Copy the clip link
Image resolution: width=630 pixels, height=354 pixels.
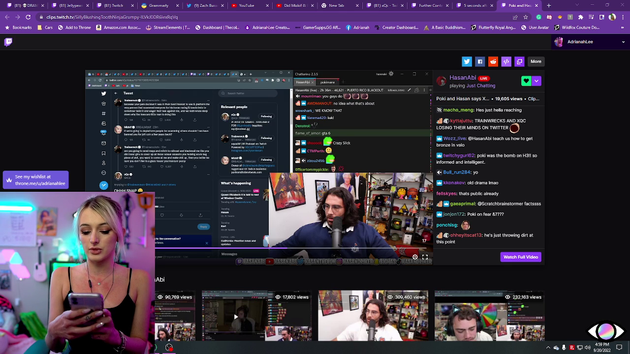click(519, 61)
